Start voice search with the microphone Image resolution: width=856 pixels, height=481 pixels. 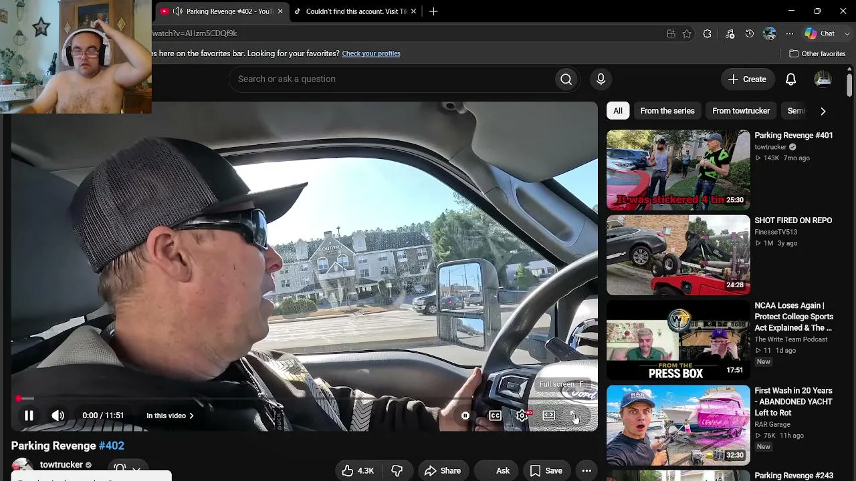click(x=601, y=79)
